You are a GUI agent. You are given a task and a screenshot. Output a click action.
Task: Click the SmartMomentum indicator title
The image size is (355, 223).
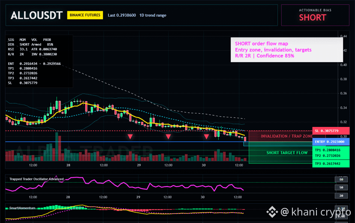(x=22, y=208)
